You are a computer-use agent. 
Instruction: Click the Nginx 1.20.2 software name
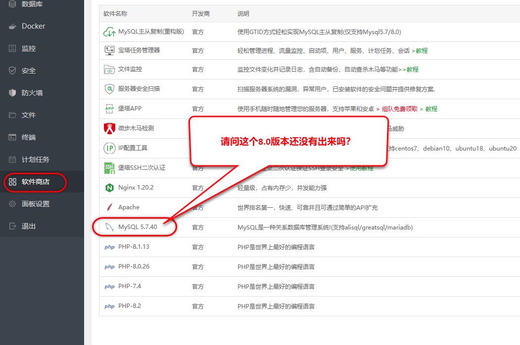(136, 188)
